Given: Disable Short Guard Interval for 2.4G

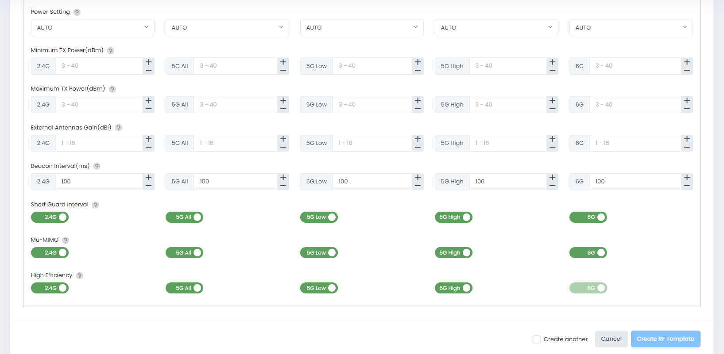Looking at the screenshot, I should point(50,217).
